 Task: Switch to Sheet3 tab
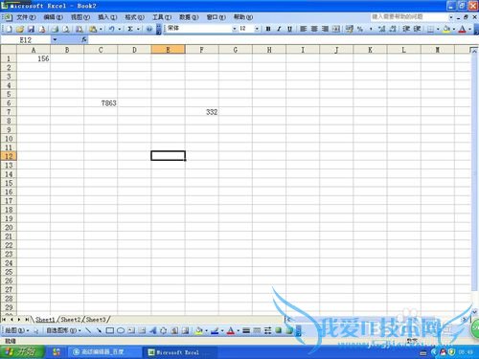click(x=96, y=319)
